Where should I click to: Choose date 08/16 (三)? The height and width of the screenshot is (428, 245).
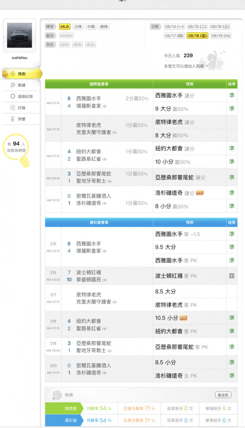pyautogui.click(x=220, y=27)
